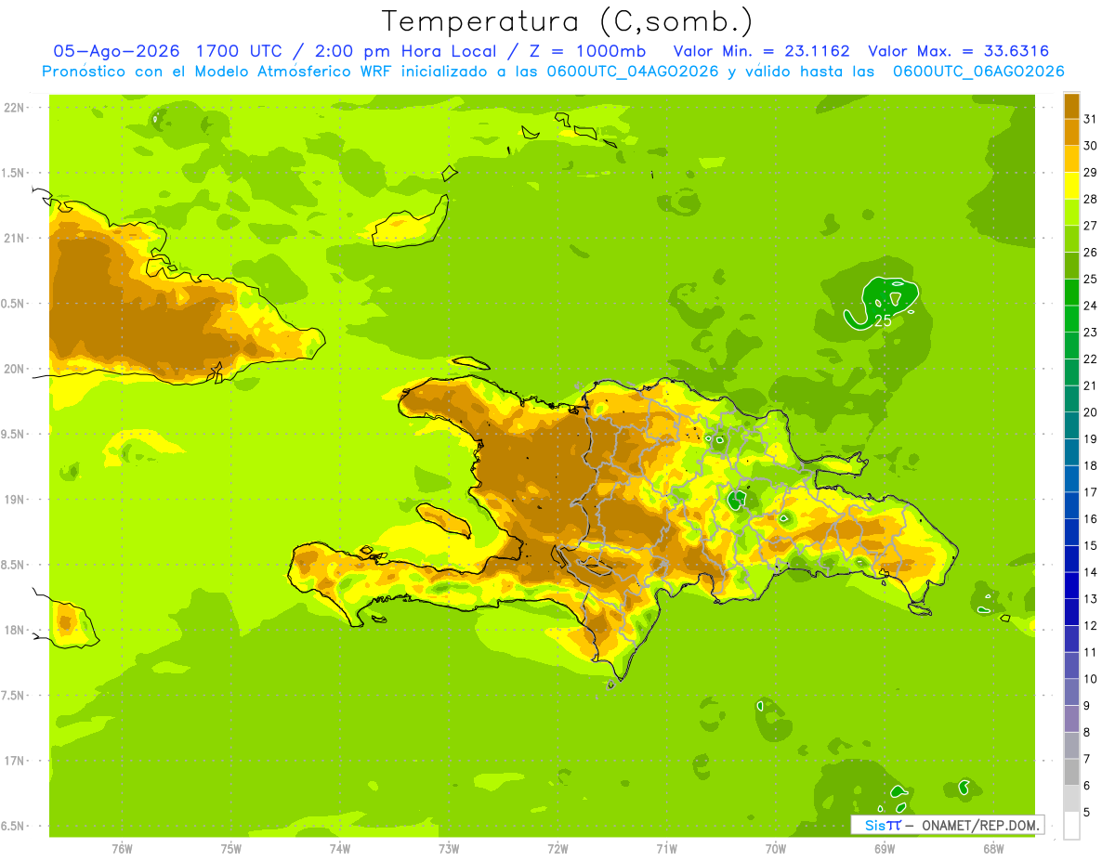Click the "21N" latitude axis label
The height and width of the screenshot is (861, 1115).
pos(15,239)
